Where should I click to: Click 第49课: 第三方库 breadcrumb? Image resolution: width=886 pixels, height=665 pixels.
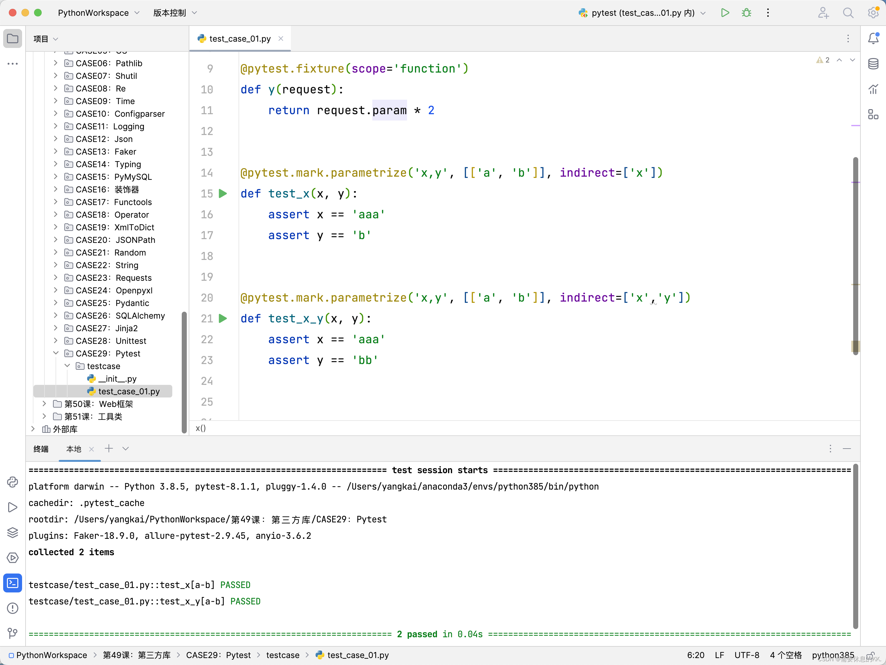tap(137, 655)
